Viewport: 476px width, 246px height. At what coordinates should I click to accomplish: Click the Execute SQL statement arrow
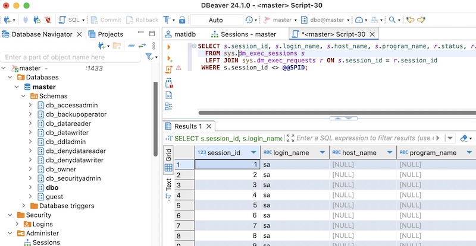tap(169, 47)
